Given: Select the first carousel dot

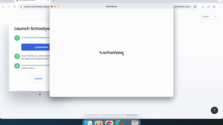Looking at the screenshot, I should point(37,94).
